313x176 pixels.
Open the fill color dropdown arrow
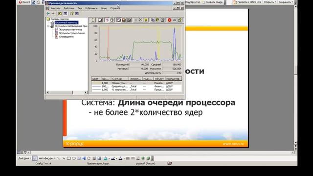click(x=109, y=158)
